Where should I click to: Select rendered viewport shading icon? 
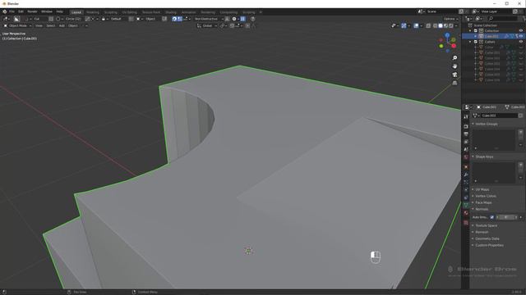click(451, 25)
